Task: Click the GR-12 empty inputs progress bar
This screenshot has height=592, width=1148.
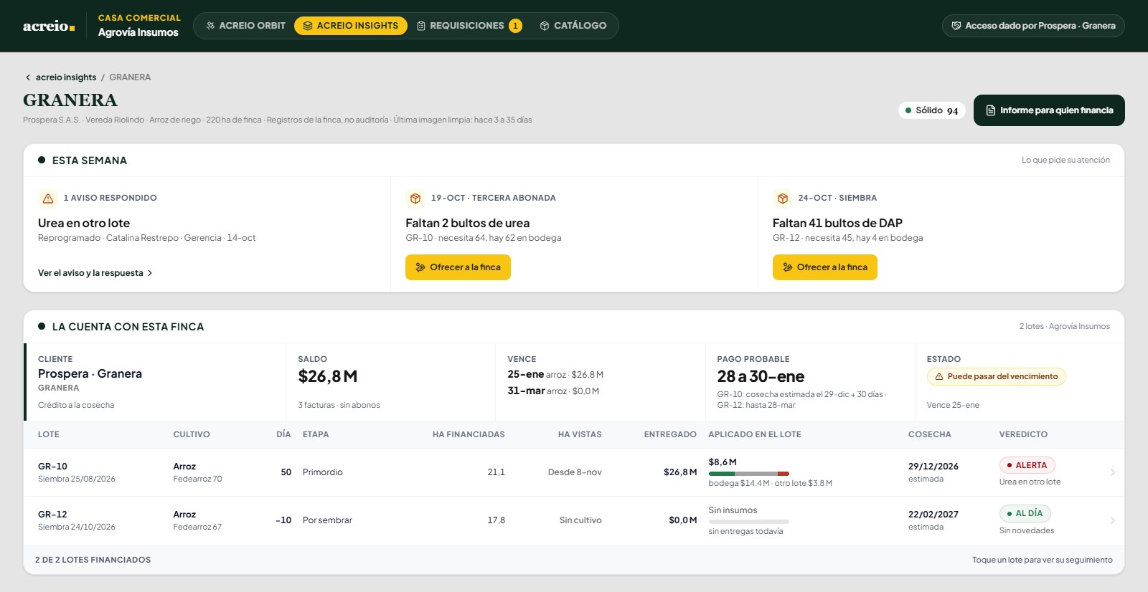Action: [749, 522]
